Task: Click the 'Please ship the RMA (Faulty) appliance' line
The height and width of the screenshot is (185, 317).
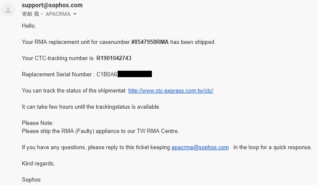Action: tap(100, 131)
